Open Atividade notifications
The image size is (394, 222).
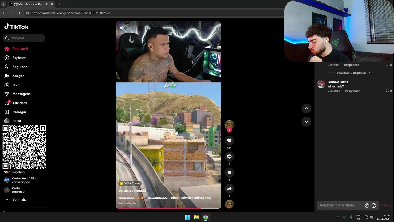pyautogui.click(x=20, y=103)
